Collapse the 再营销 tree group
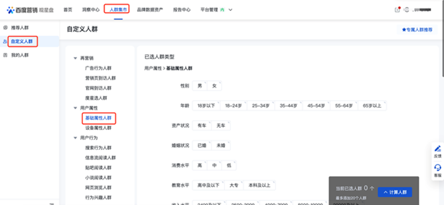444x205 pixels. tap(75, 58)
